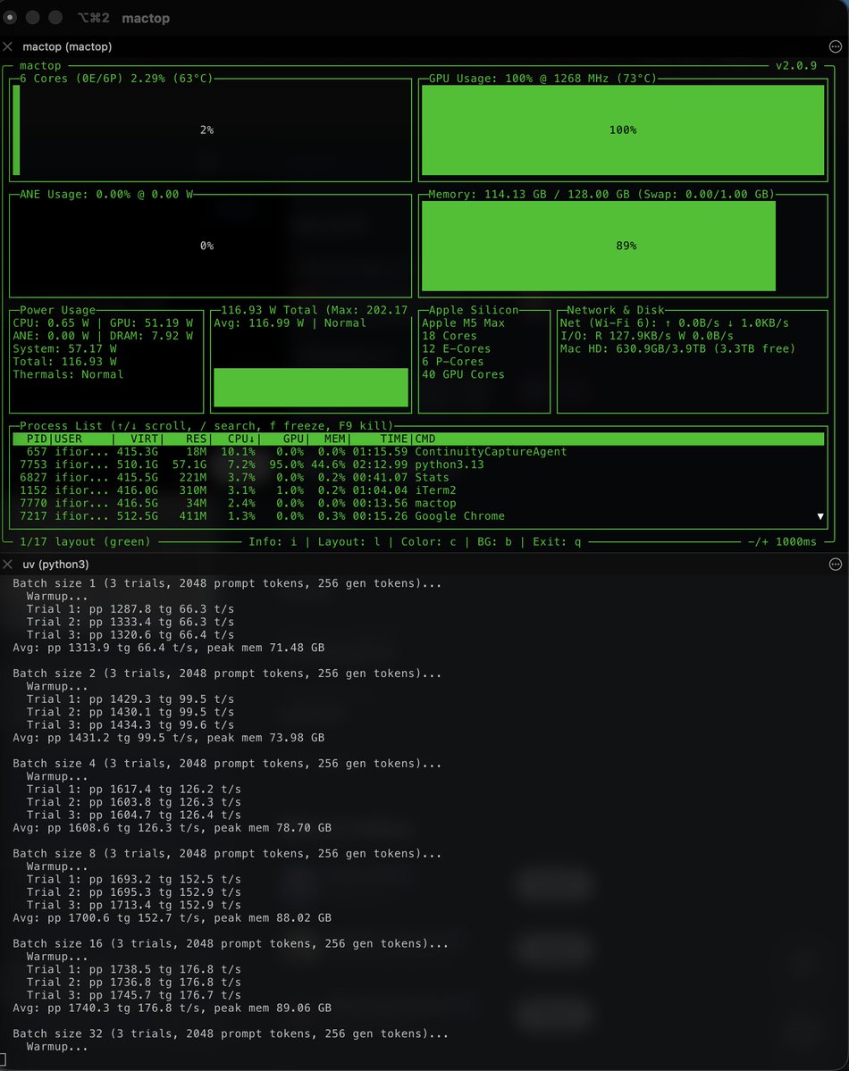Click the 'Exit: q' footer hint

(557, 541)
